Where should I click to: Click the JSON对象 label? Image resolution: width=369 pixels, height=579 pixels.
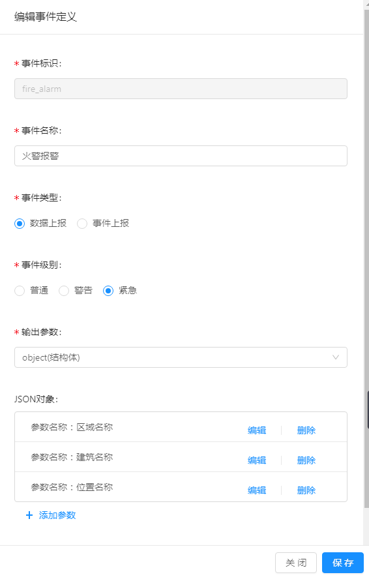coord(37,399)
